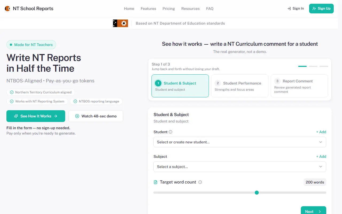The width and height of the screenshot is (342, 214).
Task: Click the checkmark icon on NTBOS reporting language
Action: click(x=75, y=101)
